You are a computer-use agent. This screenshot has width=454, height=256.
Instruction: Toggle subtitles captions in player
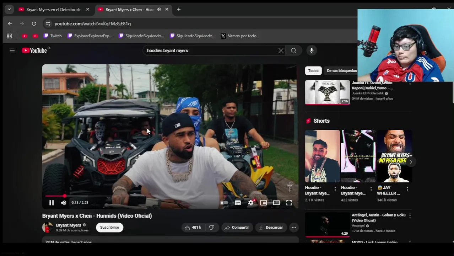click(x=238, y=203)
